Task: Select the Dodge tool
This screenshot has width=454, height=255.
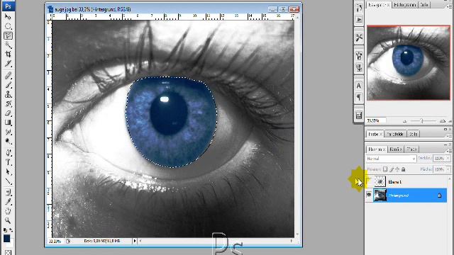Action: click(8, 141)
